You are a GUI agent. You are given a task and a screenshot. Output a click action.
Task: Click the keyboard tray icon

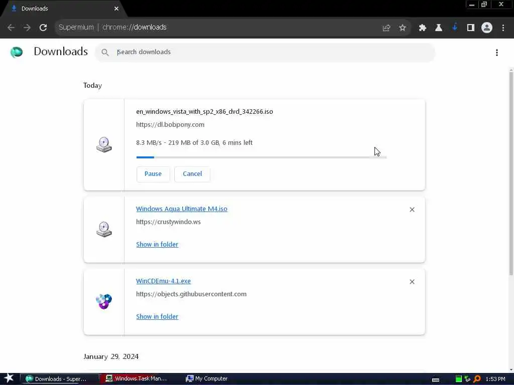tap(436, 380)
